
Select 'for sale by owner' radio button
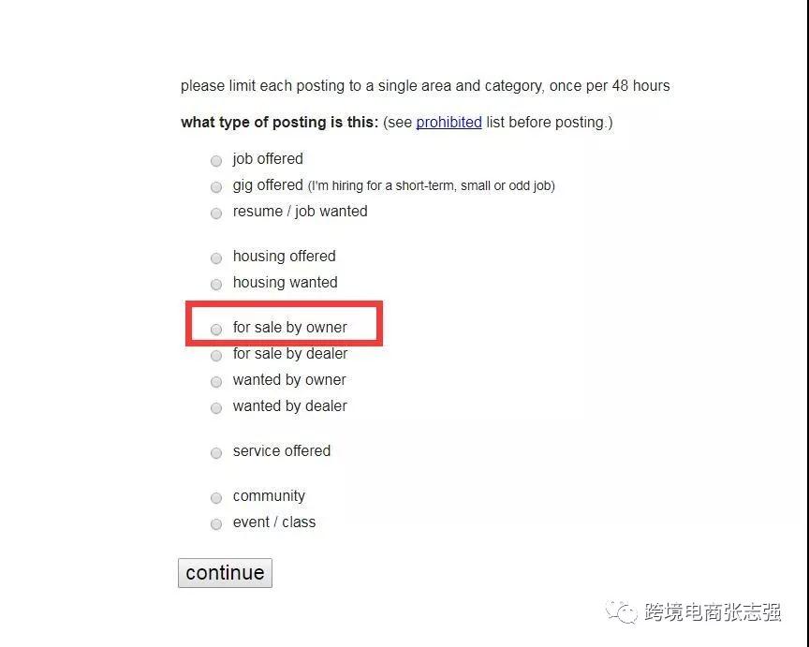[216, 329]
